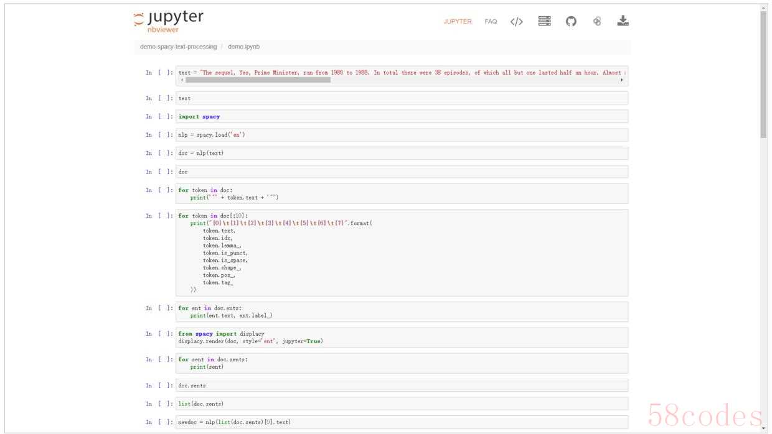Open the JUPYTER nav link

pos(458,22)
